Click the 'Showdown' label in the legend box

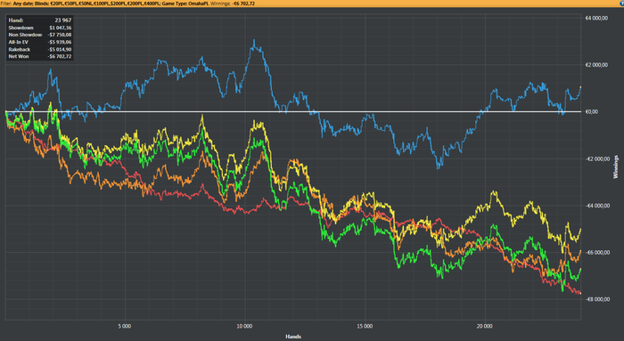click(21, 28)
